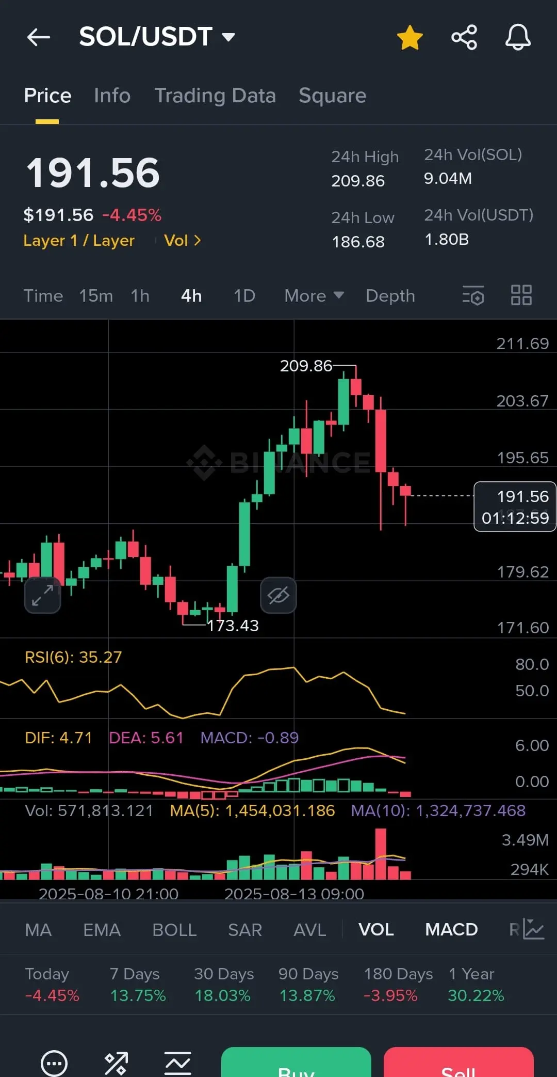The width and height of the screenshot is (557, 1077).
Task: Toggle chart overlay visibility eye icon
Action: (278, 596)
